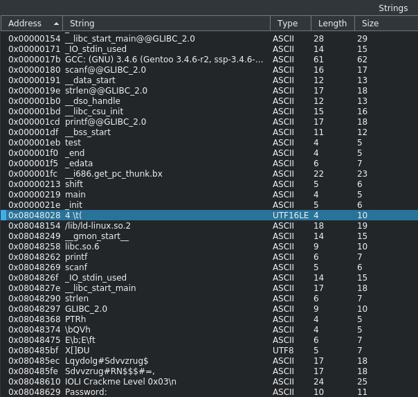
Task: Select the strlen@@GLIBC_2.0 row
Action: click(209, 91)
